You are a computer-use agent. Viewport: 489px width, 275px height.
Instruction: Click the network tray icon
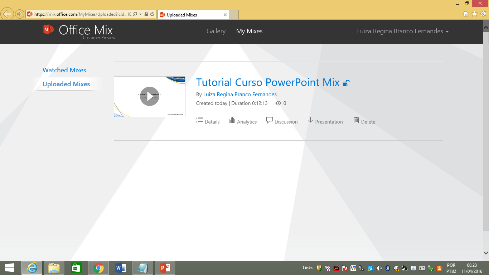point(362,268)
